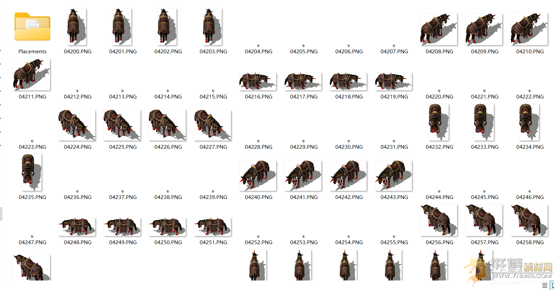
Task: Select the 04208.PNG horse thumbnail
Action: click(x=439, y=30)
